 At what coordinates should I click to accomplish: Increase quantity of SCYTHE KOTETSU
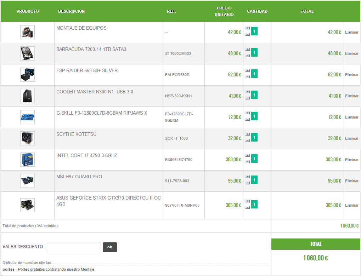[248, 134]
